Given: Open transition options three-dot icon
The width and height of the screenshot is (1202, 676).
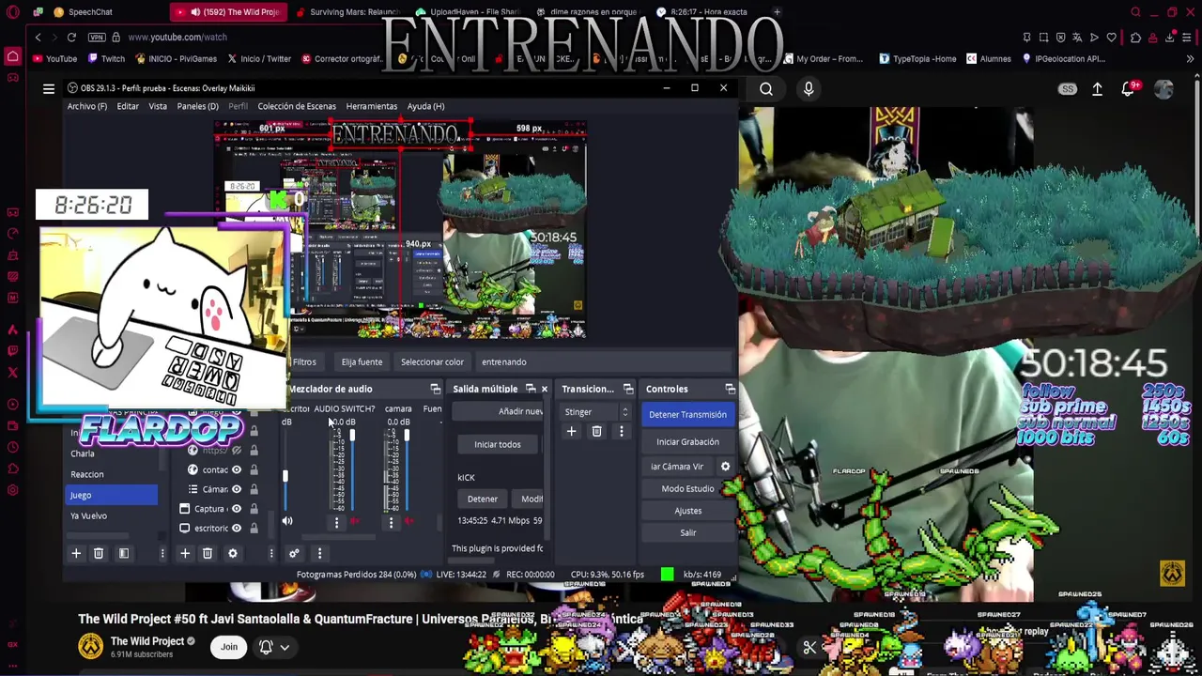Looking at the screenshot, I should [x=621, y=431].
